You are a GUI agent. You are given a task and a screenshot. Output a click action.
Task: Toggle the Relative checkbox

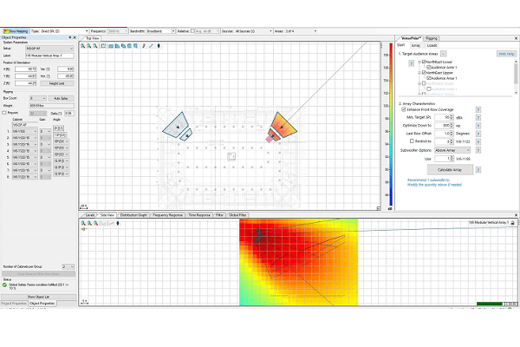click(192, 31)
